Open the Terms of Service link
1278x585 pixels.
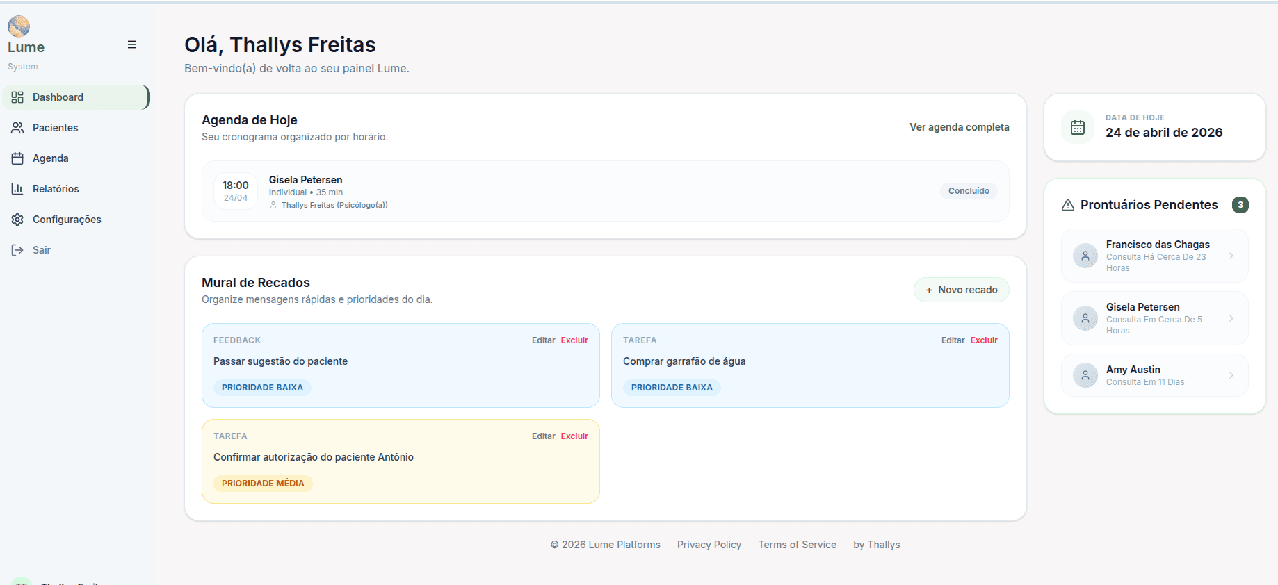click(x=797, y=545)
